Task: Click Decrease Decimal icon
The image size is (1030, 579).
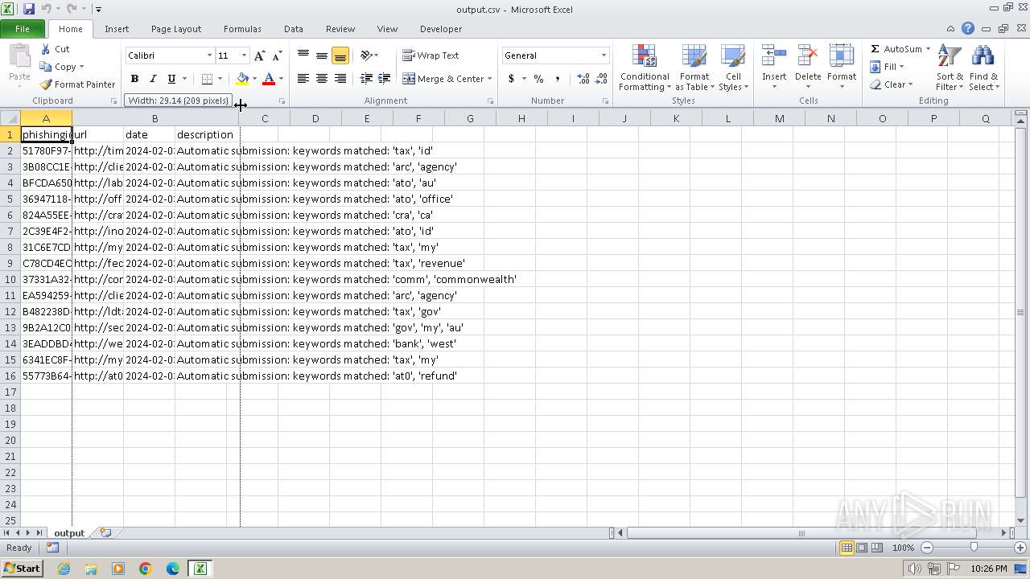Action: (601, 79)
